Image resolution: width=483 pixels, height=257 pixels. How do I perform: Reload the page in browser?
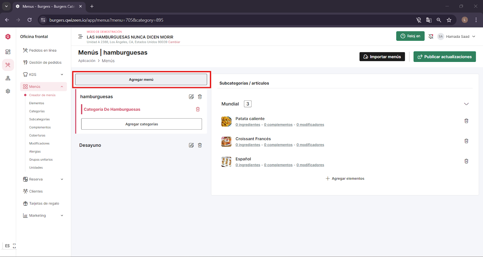tap(30, 20)
